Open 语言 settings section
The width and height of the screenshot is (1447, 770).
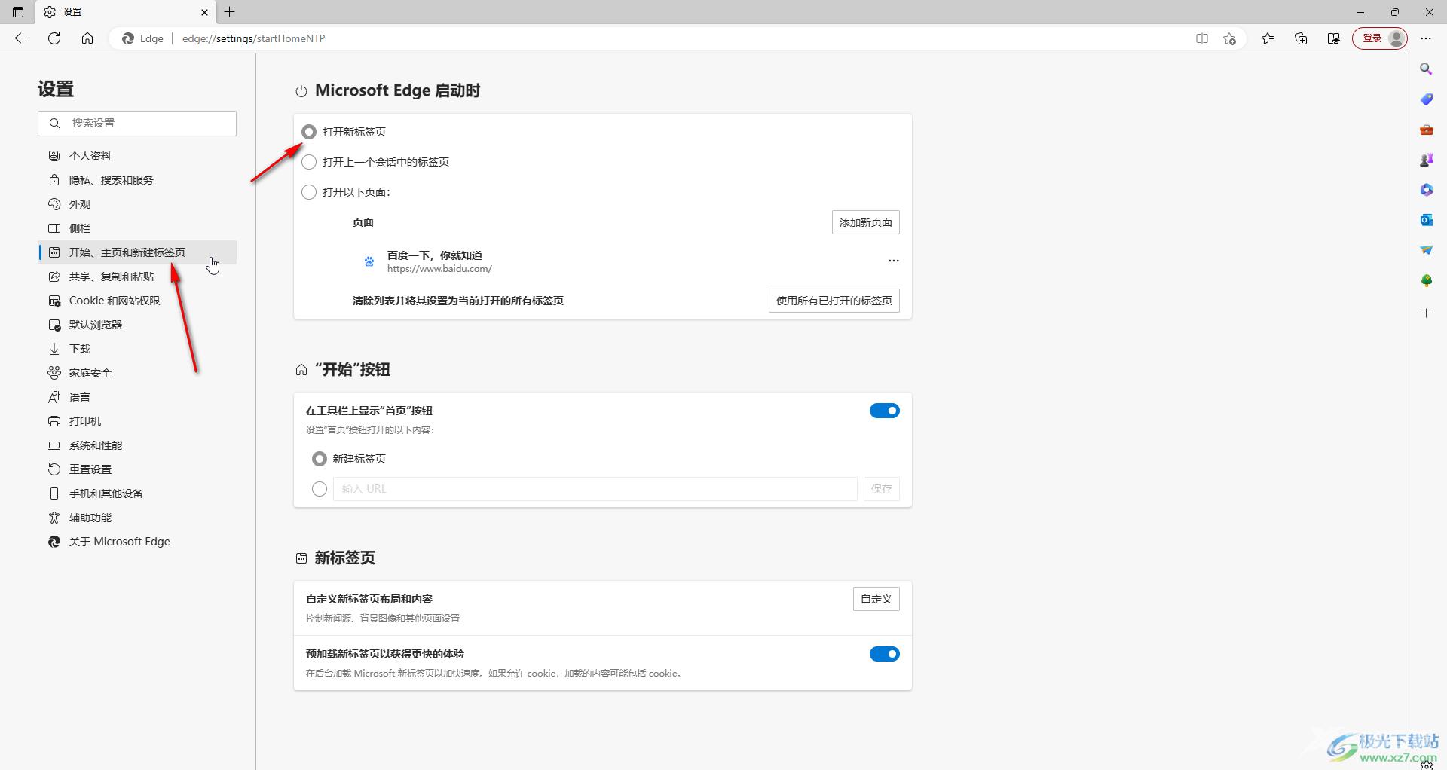[x=137, y=397]
